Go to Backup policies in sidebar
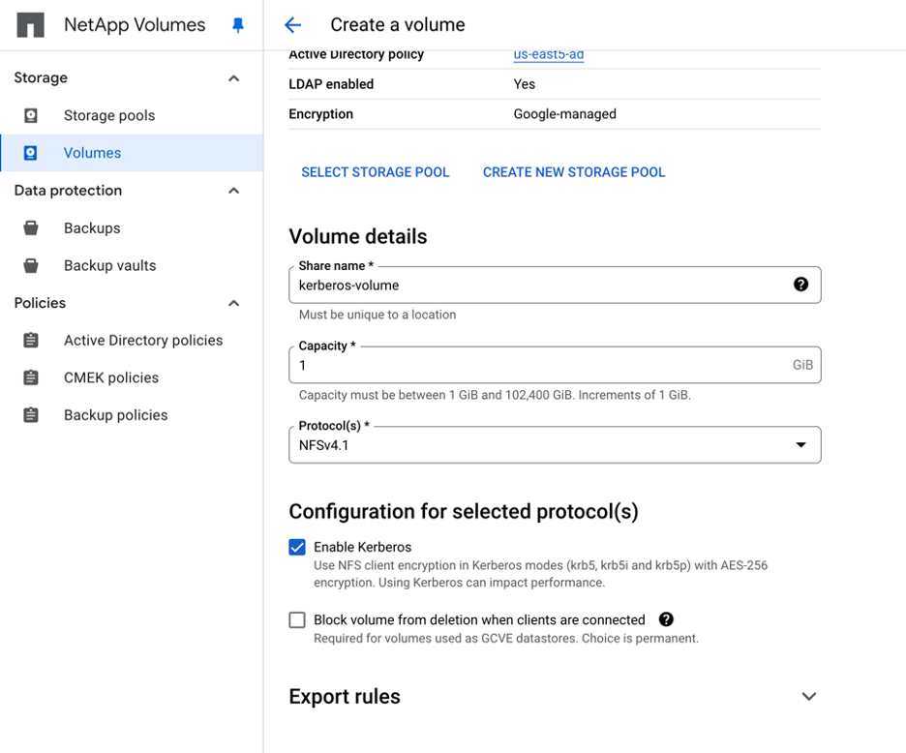This screenshot has height=753, width=906. [115, 415]
